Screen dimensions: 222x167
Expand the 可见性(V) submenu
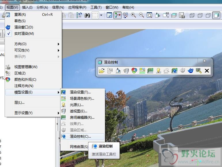tap(33, 50)
